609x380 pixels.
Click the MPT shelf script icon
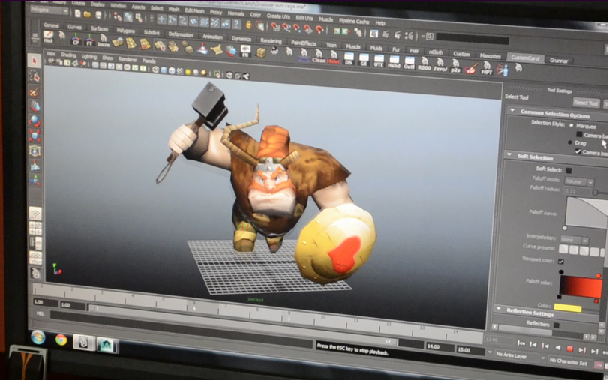click(486, 68)
